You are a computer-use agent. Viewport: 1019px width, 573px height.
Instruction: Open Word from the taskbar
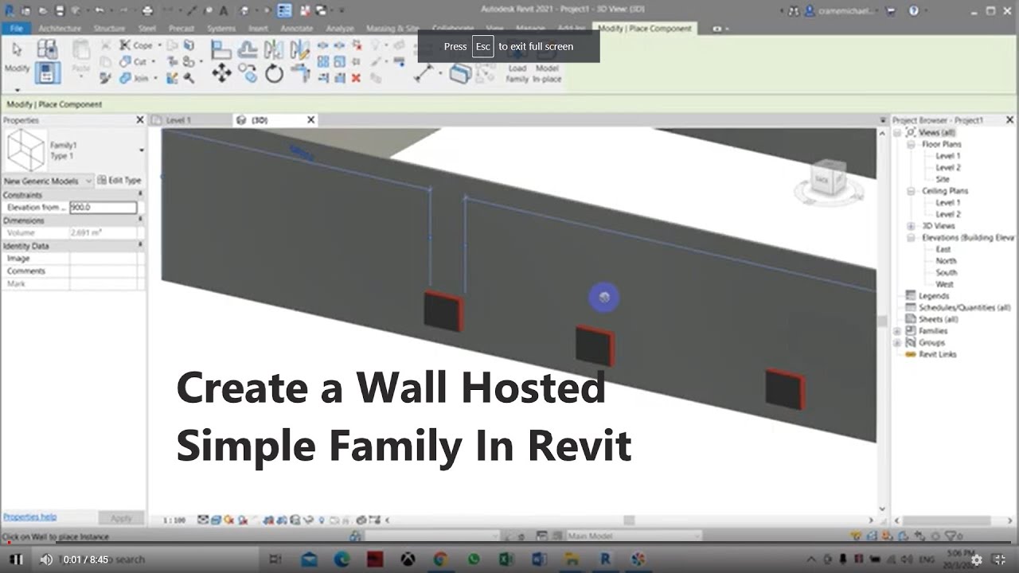539,559
